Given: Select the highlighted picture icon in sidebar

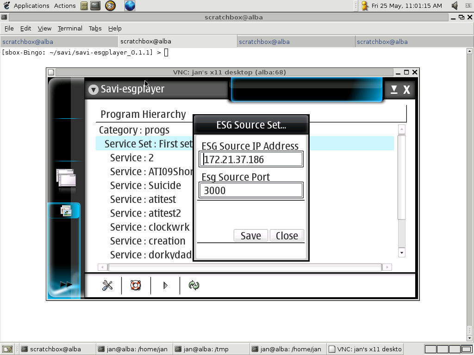Looking at the screenshot, I should click(x=66, y=211).
